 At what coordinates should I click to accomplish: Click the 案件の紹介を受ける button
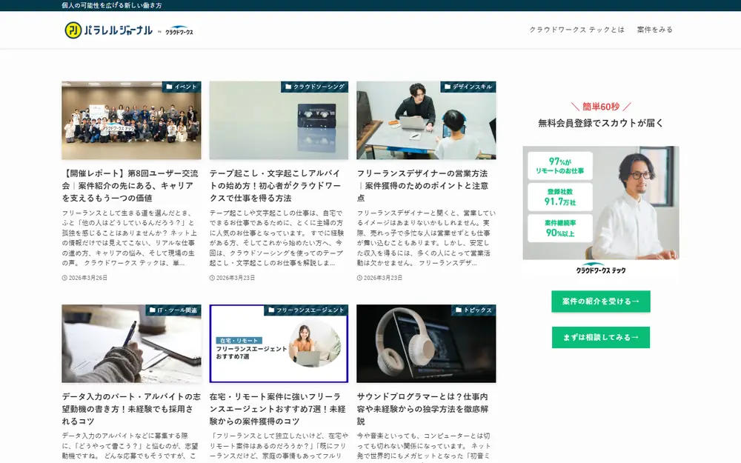pos(601,302)
